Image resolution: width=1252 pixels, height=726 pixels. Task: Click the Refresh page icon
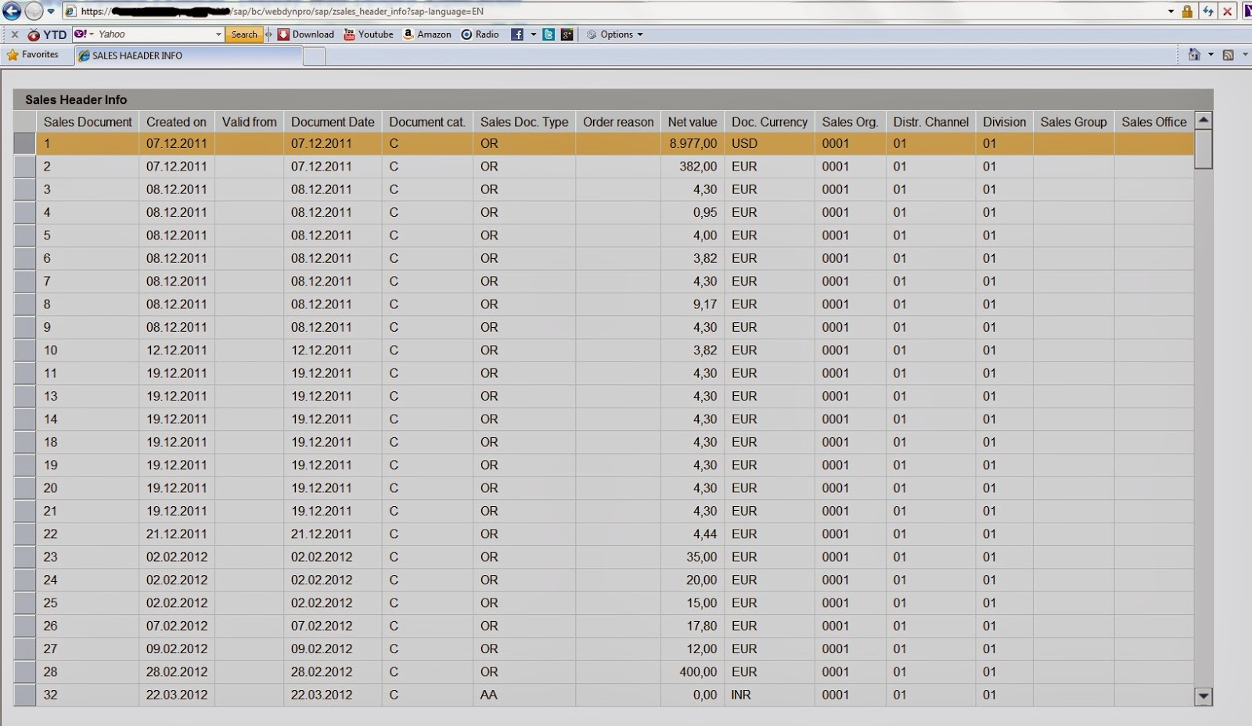click(x=1208, y=11)
